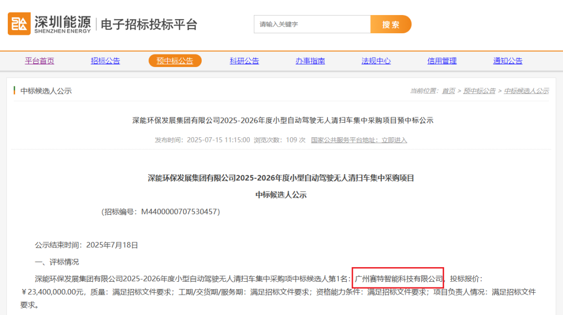Select the highlighted 预中标公告 navigation tab
Screen dimensions: 563x315
pyautogui.click(x=175, y=61)
